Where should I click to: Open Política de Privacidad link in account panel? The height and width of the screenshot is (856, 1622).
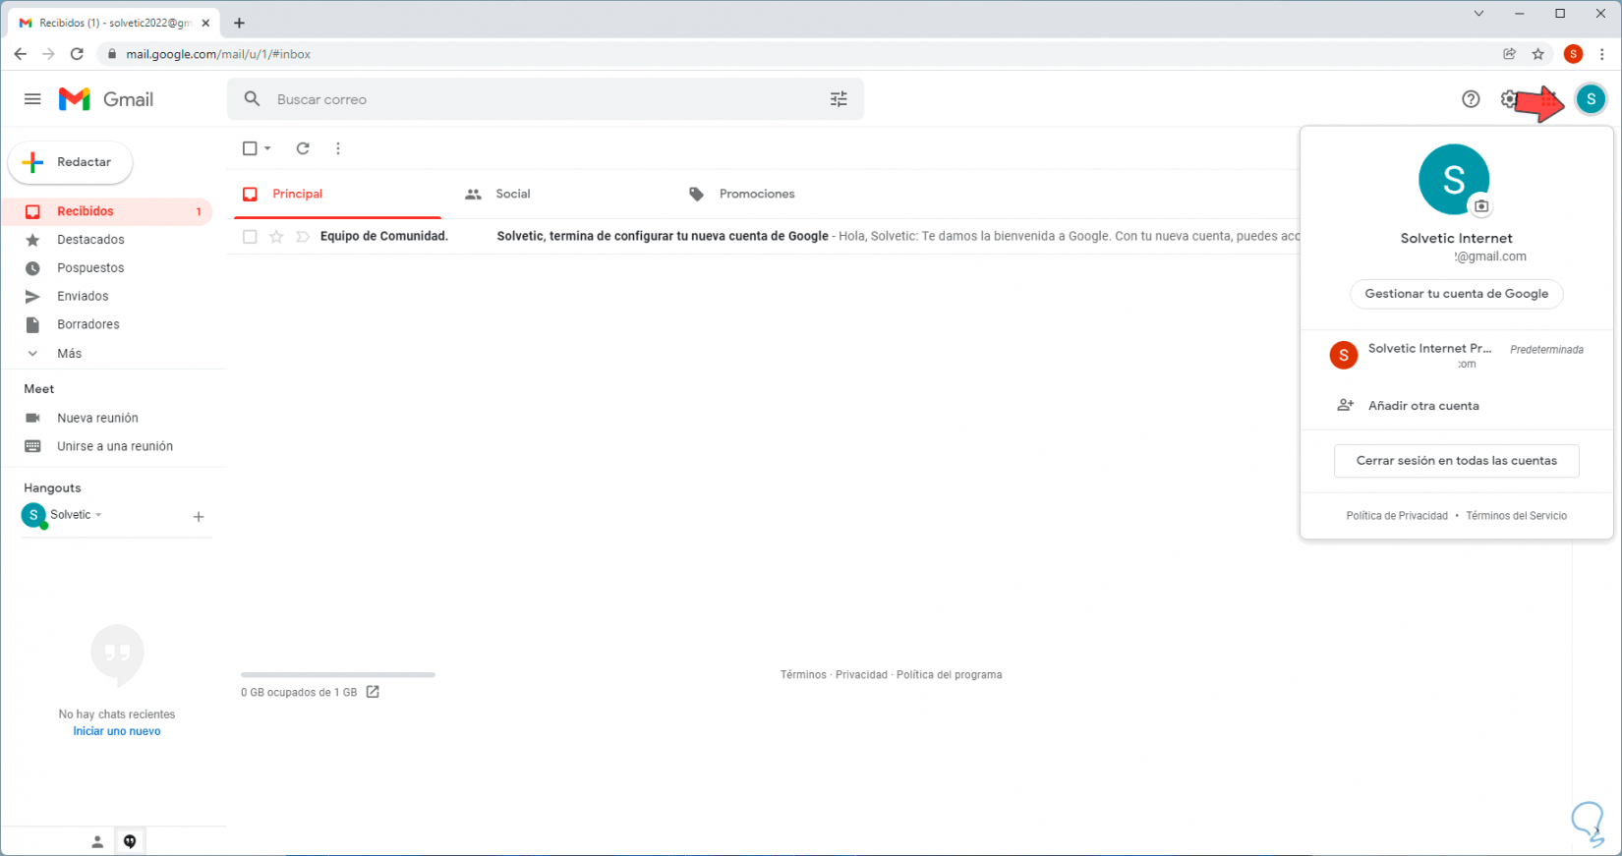1397,516
